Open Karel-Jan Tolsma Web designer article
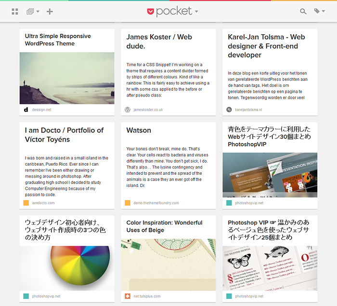337x306 pixels. 266,46
